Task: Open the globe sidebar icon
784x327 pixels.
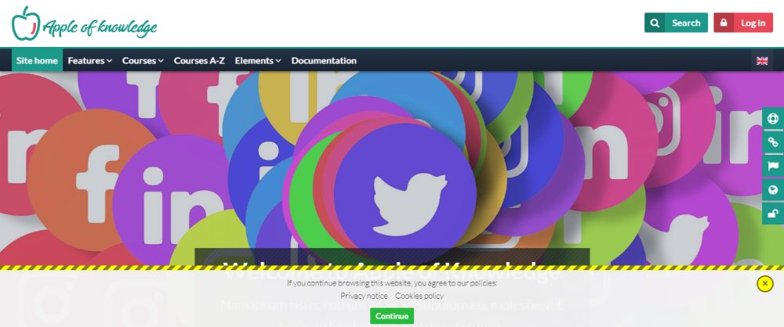Action: 773,190
